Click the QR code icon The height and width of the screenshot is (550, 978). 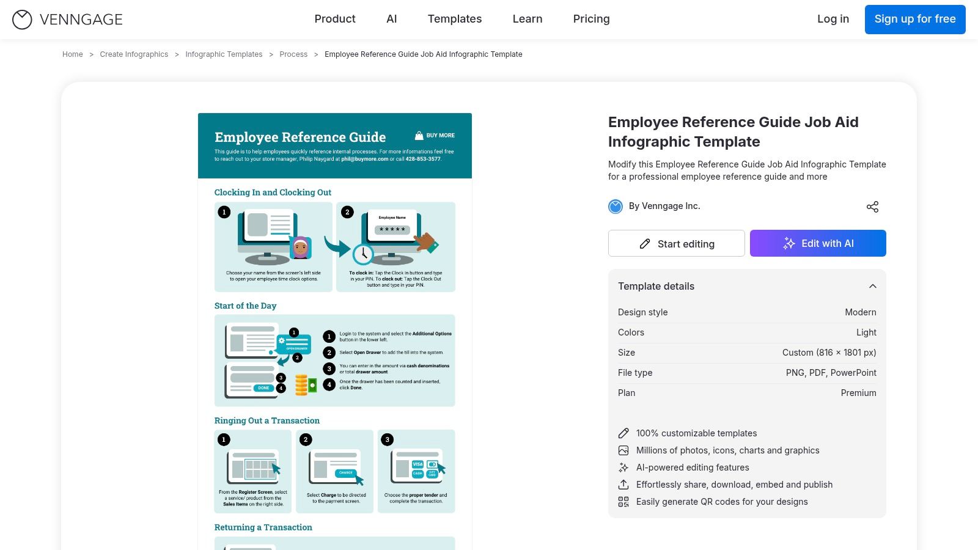[623, 502]
